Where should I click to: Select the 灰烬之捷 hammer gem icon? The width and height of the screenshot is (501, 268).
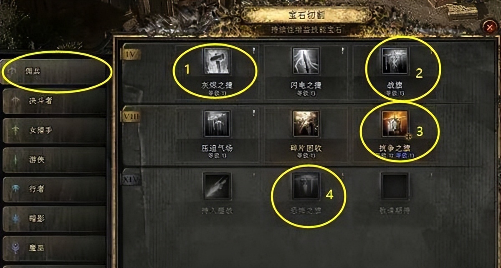[x=217, y=61]
